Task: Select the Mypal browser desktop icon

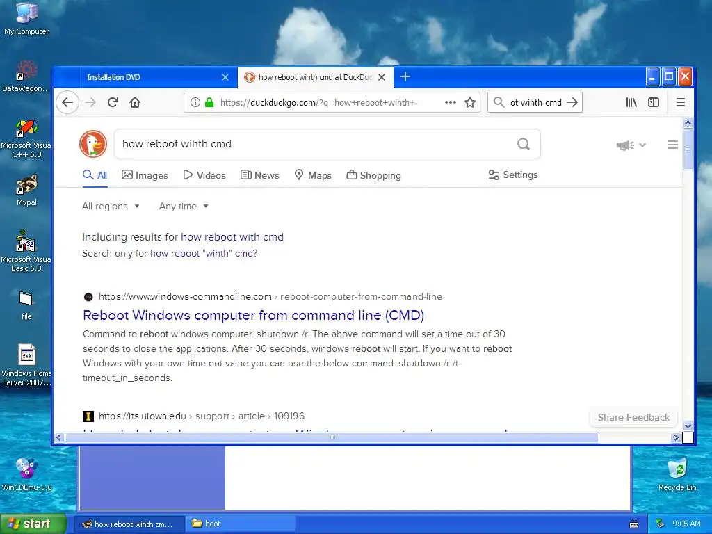Action: 26,191
